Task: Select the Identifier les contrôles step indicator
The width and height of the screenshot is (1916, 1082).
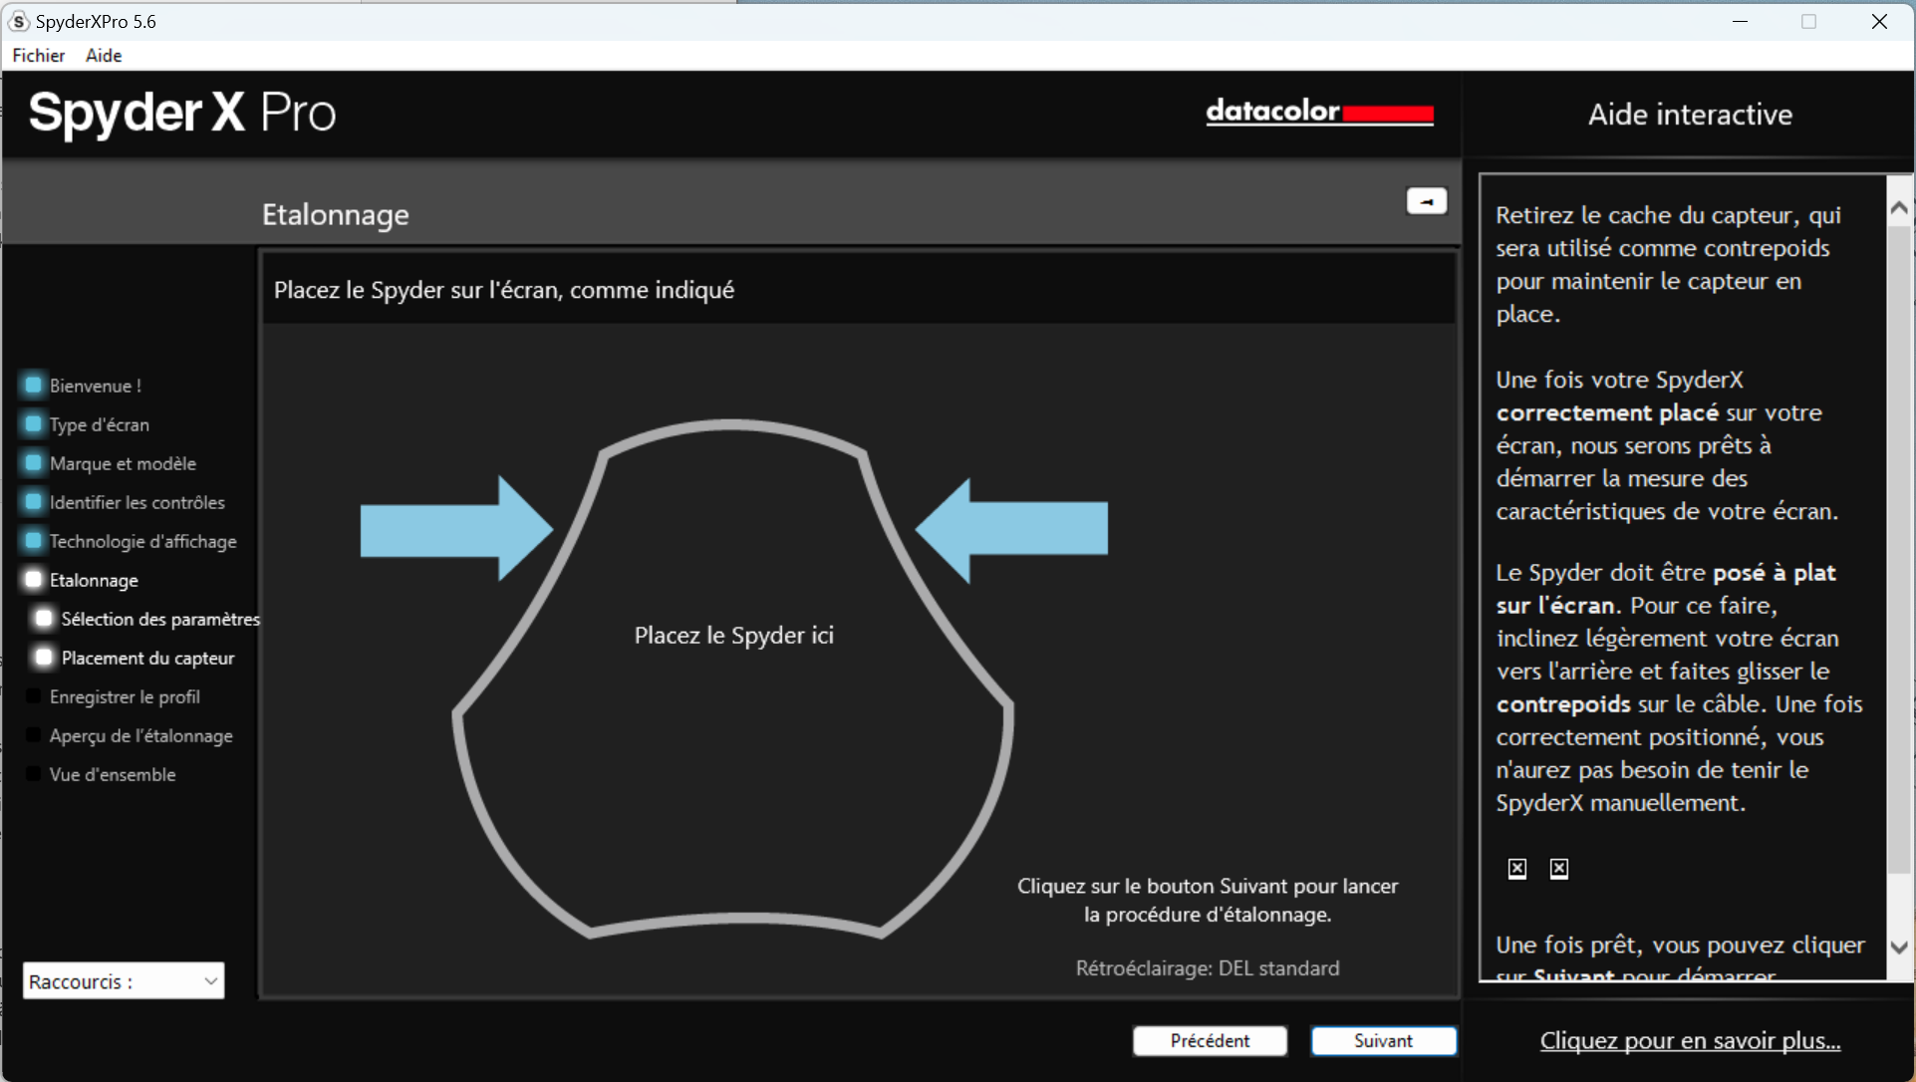Action: tap(33, 501)
